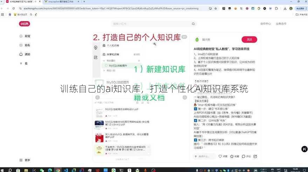The height and width of the screenshot is (172, 308).
Task: Open the apps grid in bookmarks bar
Action: coord(2,14)
